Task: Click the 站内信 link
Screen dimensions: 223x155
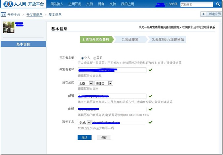Action: [x=173, y=4]
